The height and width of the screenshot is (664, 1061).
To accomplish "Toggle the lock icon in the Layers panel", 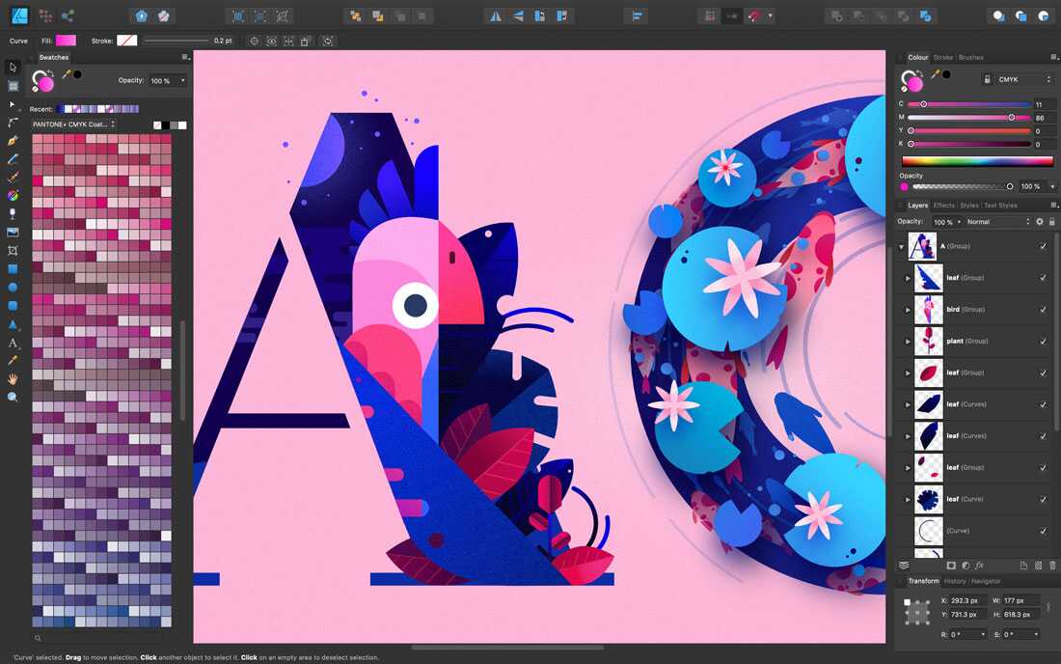I will point(1051,222).
